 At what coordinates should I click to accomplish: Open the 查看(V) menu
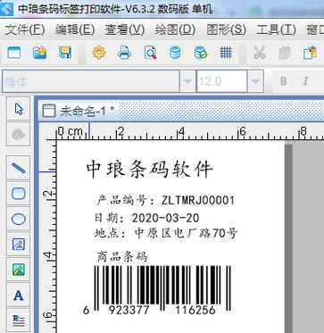(x=125, y=29)
